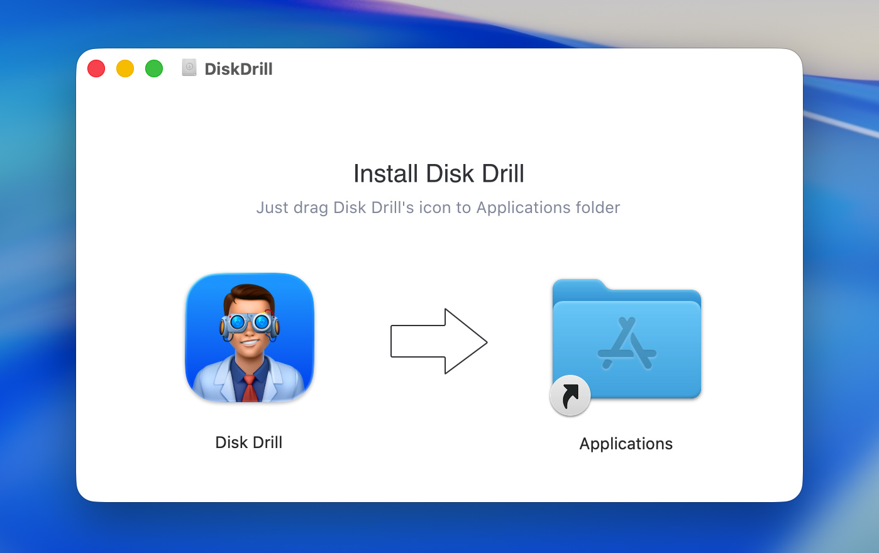Zoom the DiskDrill window with the green button
Screen dimensions: 879x553
(x=154, y=68)
